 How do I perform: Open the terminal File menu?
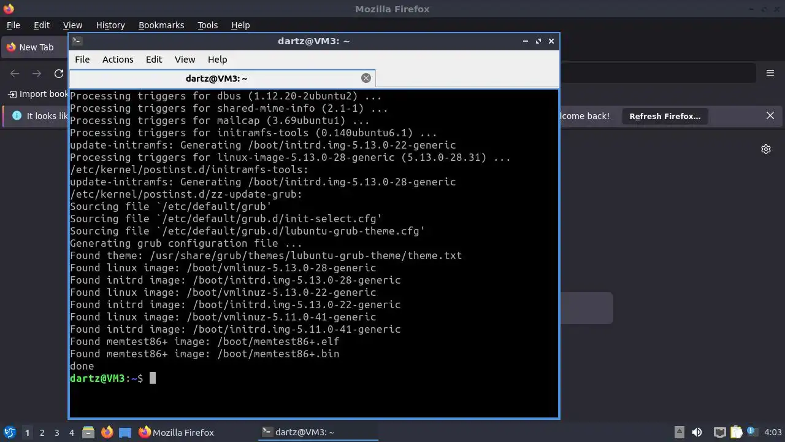click(82, 60)
